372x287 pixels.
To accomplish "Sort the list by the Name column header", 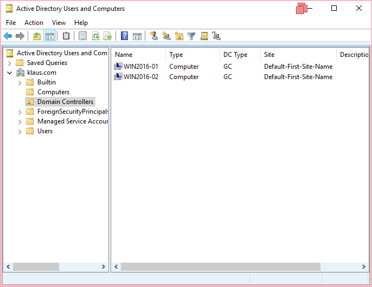I will [138, 55].
